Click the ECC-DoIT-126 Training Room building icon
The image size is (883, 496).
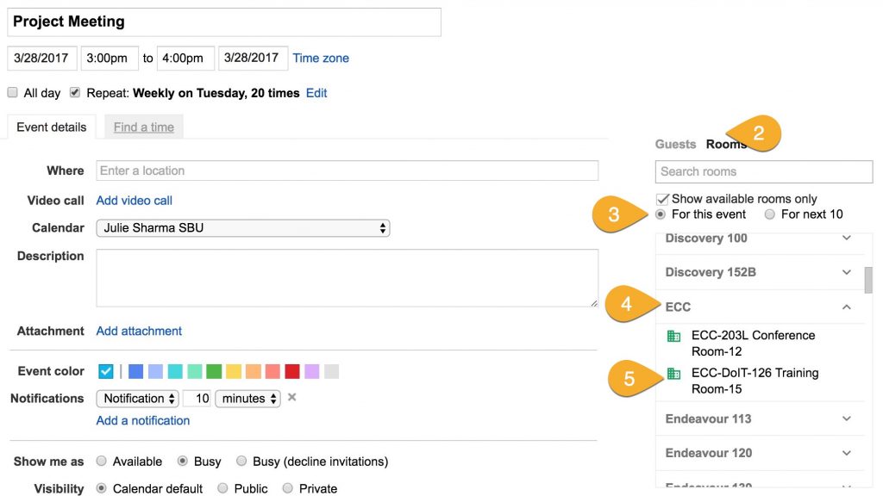[x=674, y=374]
